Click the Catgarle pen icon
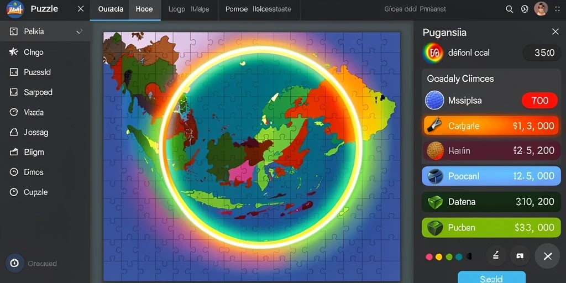 click(x=434, y=124)
